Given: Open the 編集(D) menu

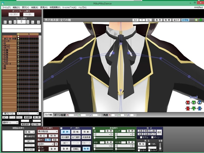Looking at the screenshot, I should (x=16, y=7).
